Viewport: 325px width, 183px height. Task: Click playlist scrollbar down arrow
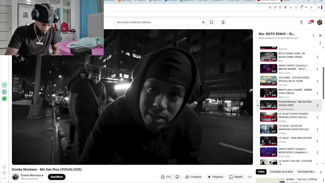point(323,163)
